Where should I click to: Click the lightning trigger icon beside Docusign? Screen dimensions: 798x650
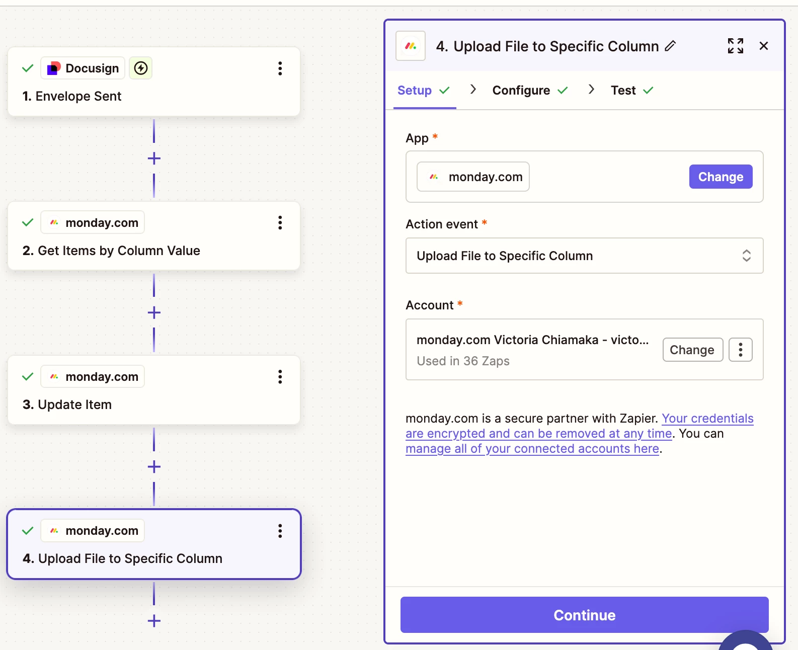pyautogui.click(x=141, y=68)
